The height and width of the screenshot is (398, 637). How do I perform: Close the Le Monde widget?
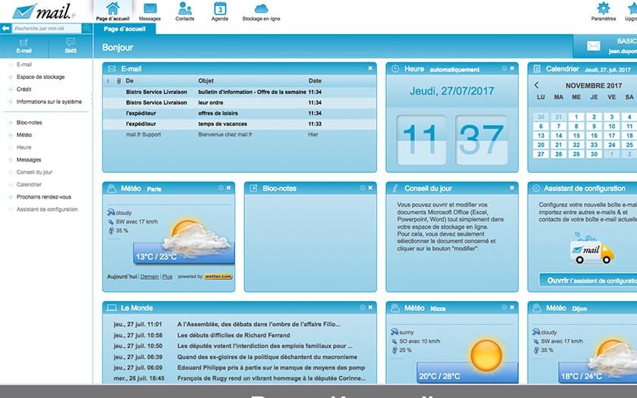point(370,308)
